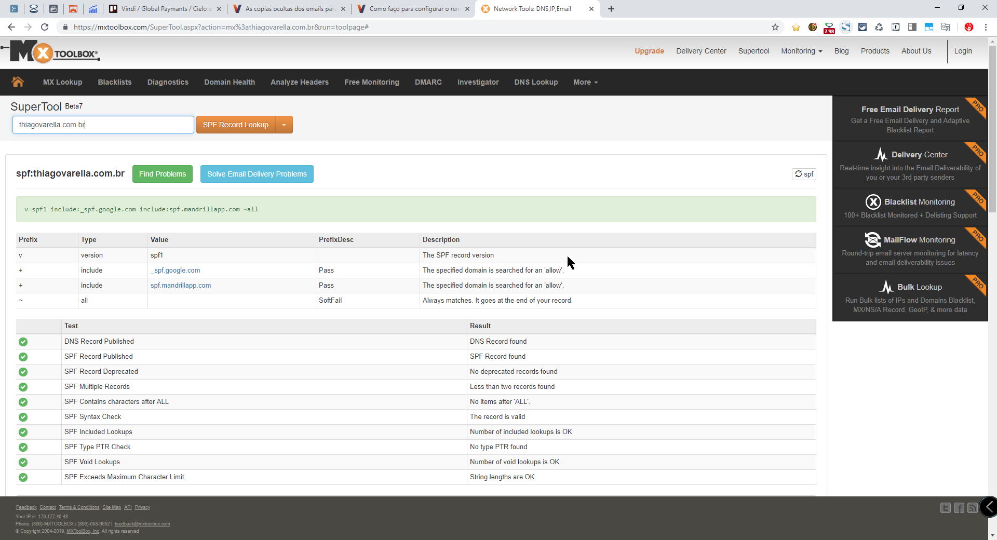Click the Feedback link in the footer
Screen dimensions: 997x540
26,507
